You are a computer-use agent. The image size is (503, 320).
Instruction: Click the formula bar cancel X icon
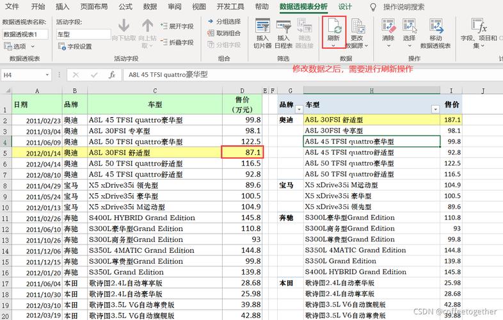(x=76, y=75)
